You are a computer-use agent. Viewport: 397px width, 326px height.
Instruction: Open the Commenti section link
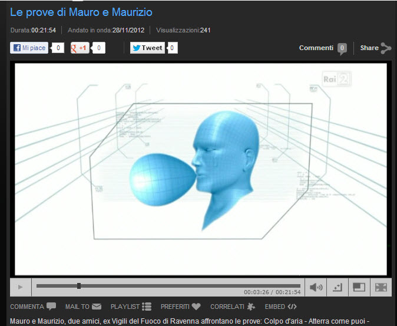pos(316,48)
